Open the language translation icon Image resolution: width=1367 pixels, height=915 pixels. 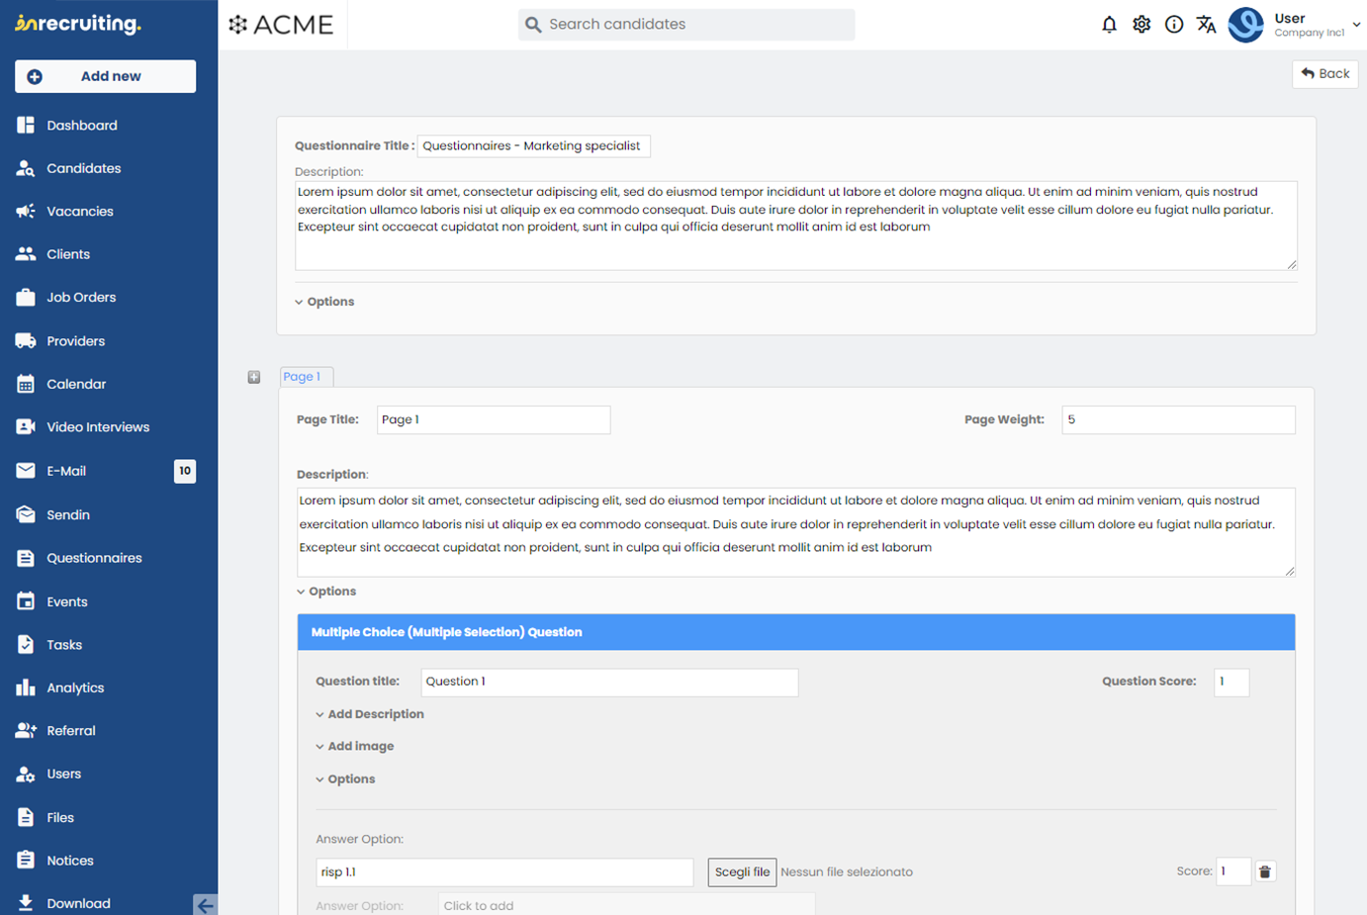click(x=1206, y=25)
